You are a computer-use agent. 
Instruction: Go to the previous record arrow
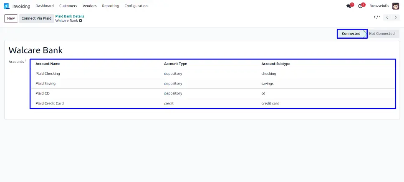point(387,17)
